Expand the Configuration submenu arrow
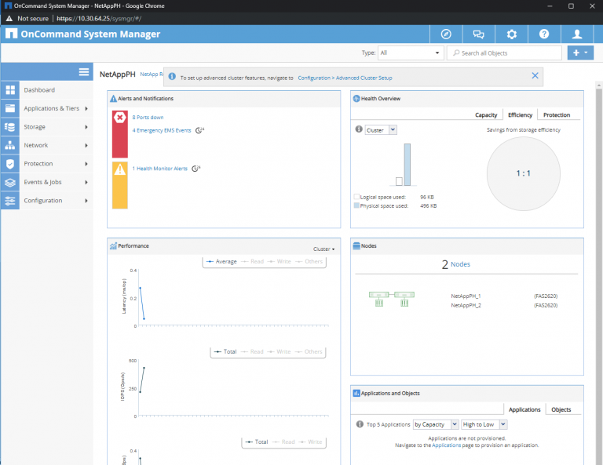 click(x=86, y=201)
